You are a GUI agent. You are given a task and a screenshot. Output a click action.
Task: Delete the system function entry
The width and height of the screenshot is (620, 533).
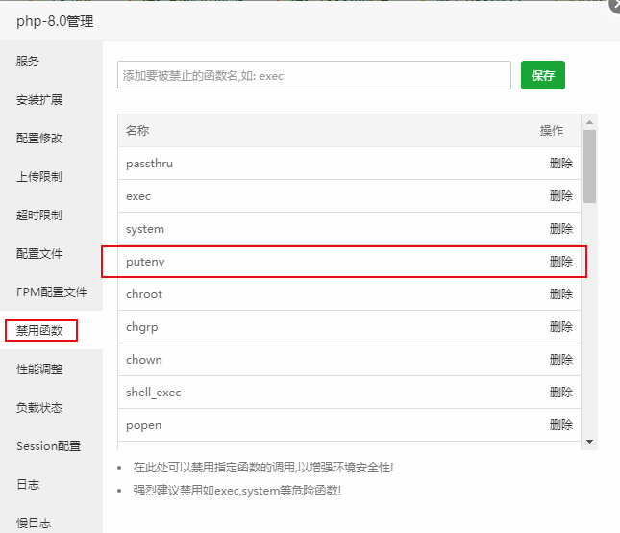(x=561, y=228)
